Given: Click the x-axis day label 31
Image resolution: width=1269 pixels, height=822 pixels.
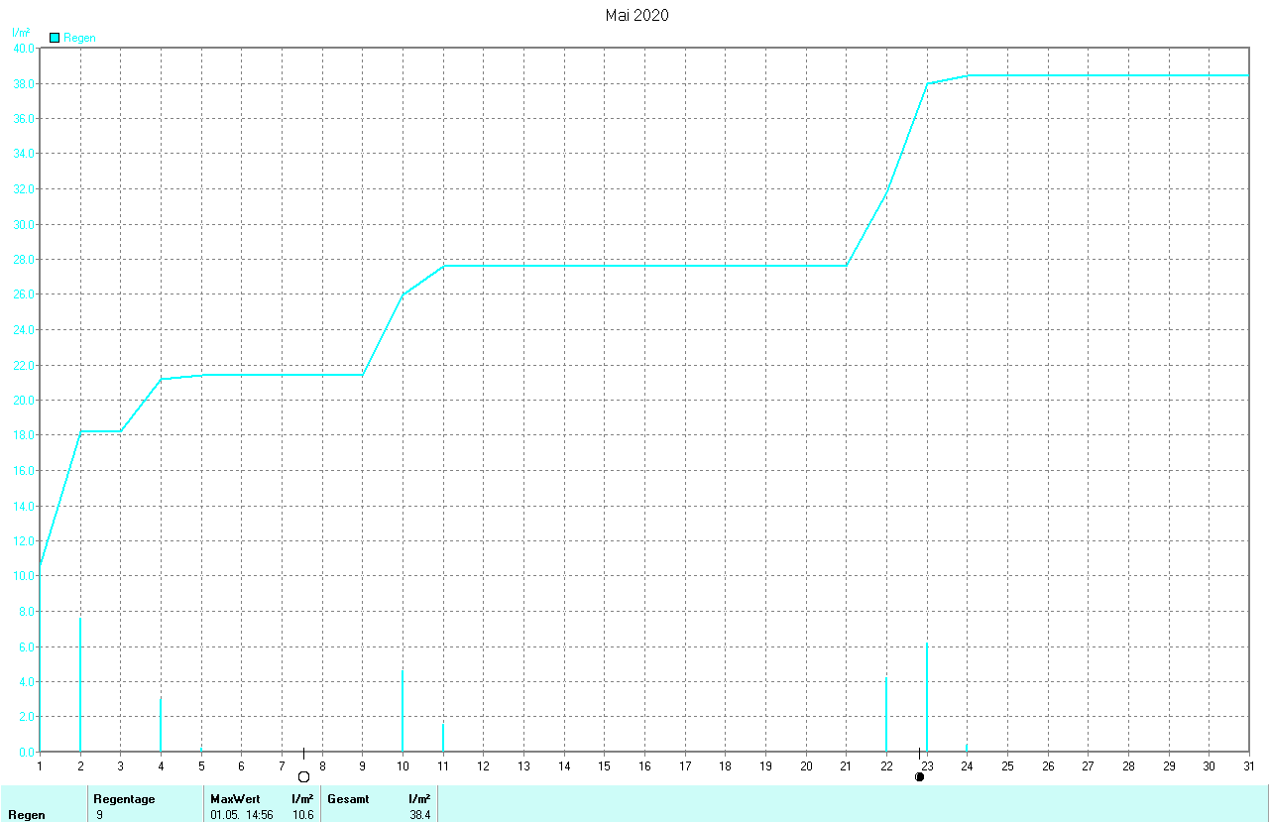Looking at the screenshot, I should point(1249,766).
